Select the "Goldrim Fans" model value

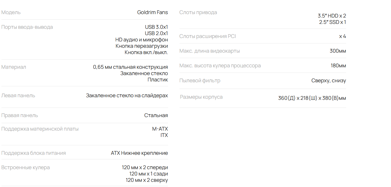click(152, 12)
